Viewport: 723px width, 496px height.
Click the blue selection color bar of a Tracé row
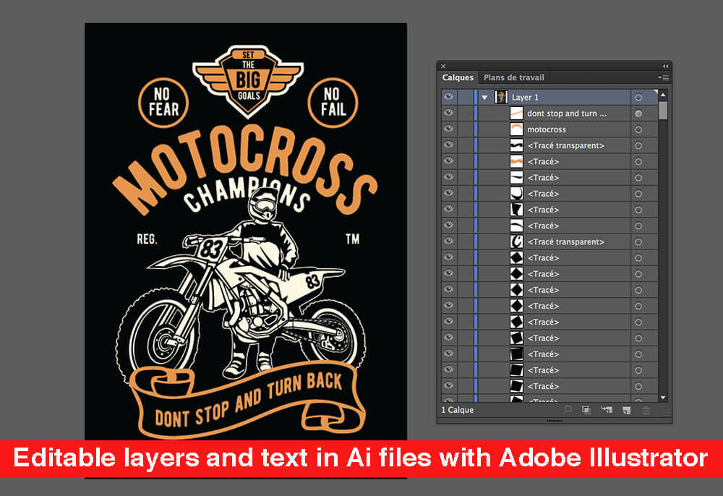coord(475,161)
